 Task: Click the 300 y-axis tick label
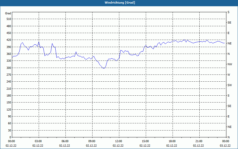tap(9, 68)
